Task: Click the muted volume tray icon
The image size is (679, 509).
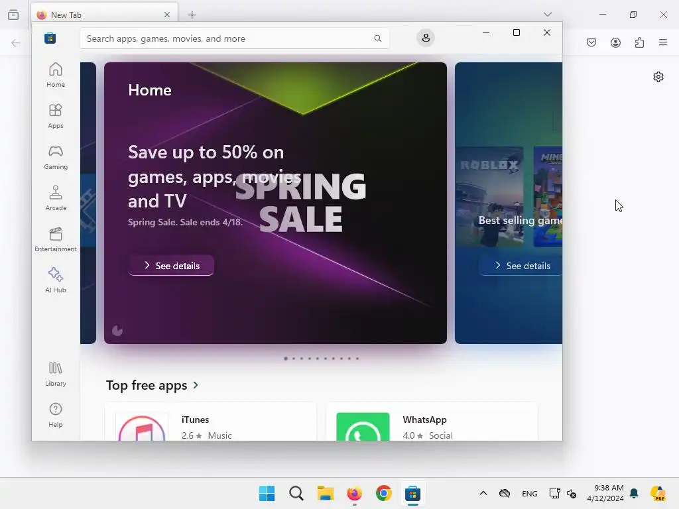Action: [572, 494]
